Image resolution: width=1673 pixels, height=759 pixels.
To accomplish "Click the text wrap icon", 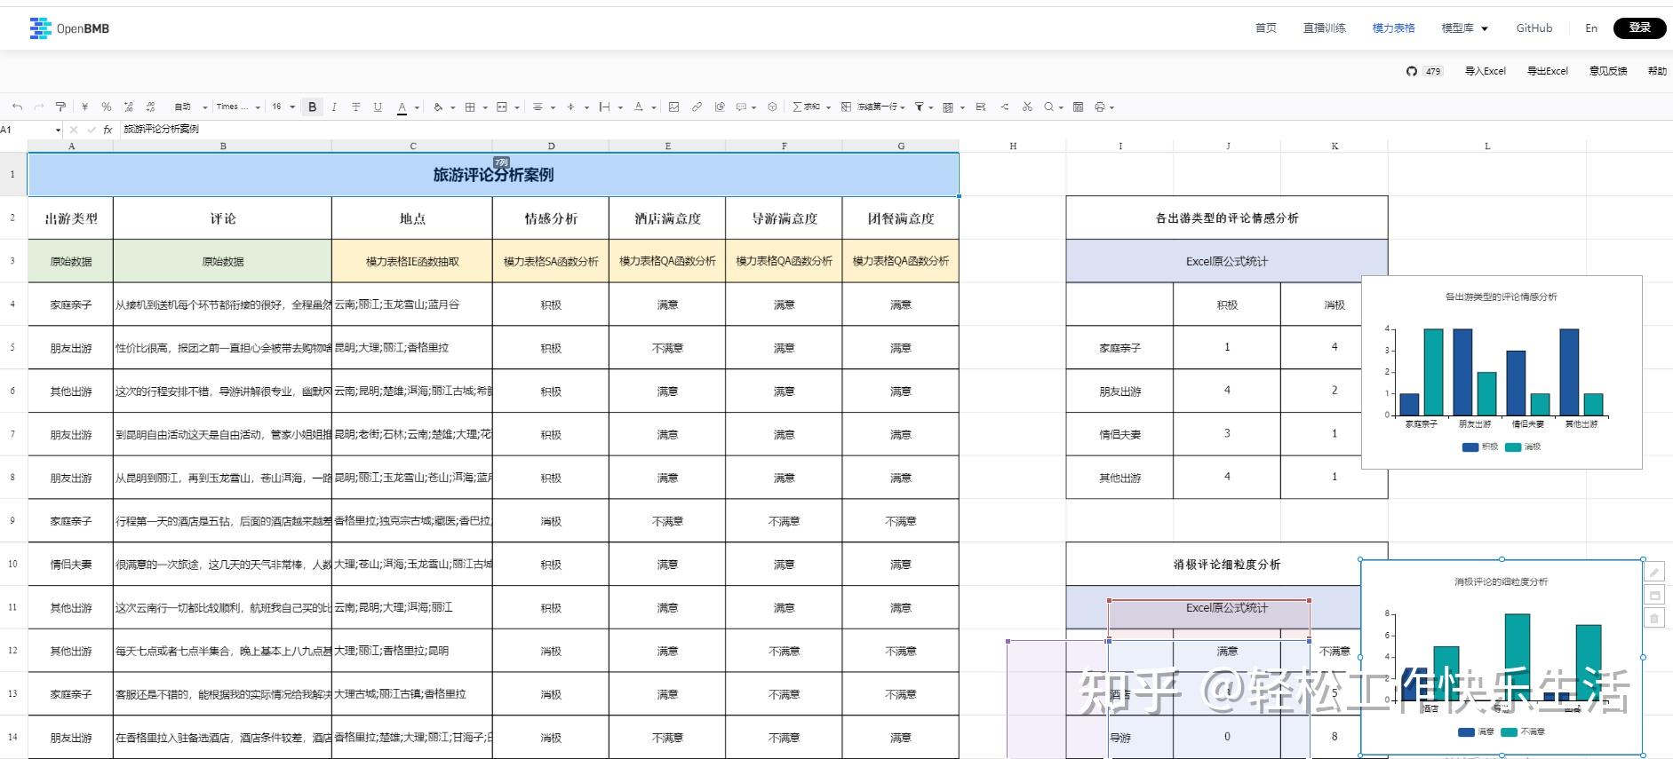I will pyautogui.click(x=605, y=107).
